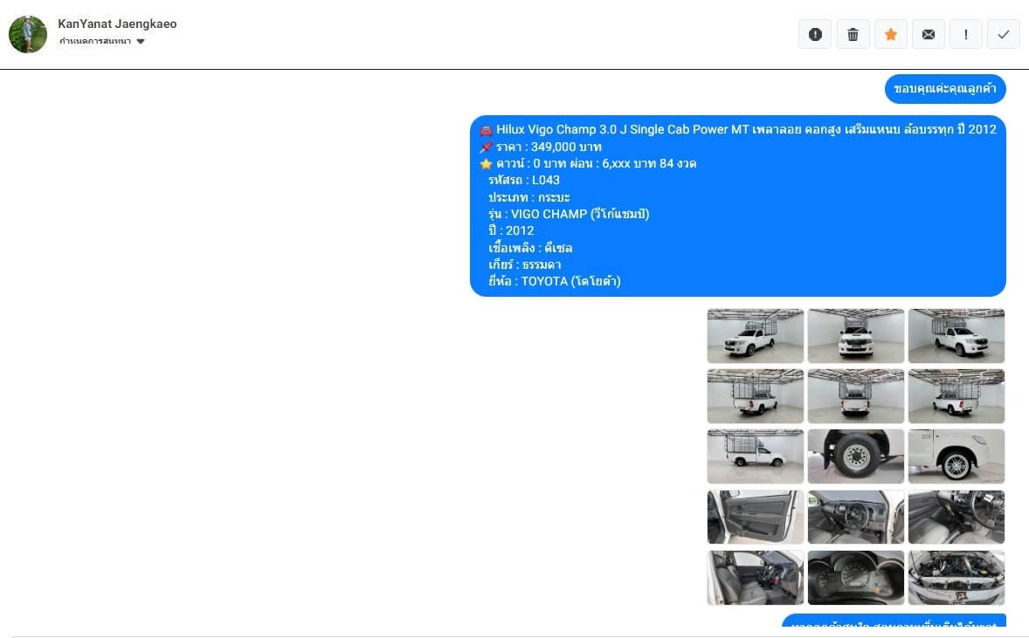Open photo of truck straight front view
This screenshot has width=1029, height=638.
pyautogui.click(x=856, y=336)
